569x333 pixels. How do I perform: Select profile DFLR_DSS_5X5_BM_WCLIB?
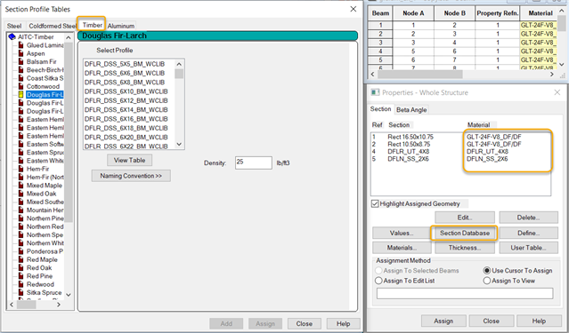(x=125, y=64)
